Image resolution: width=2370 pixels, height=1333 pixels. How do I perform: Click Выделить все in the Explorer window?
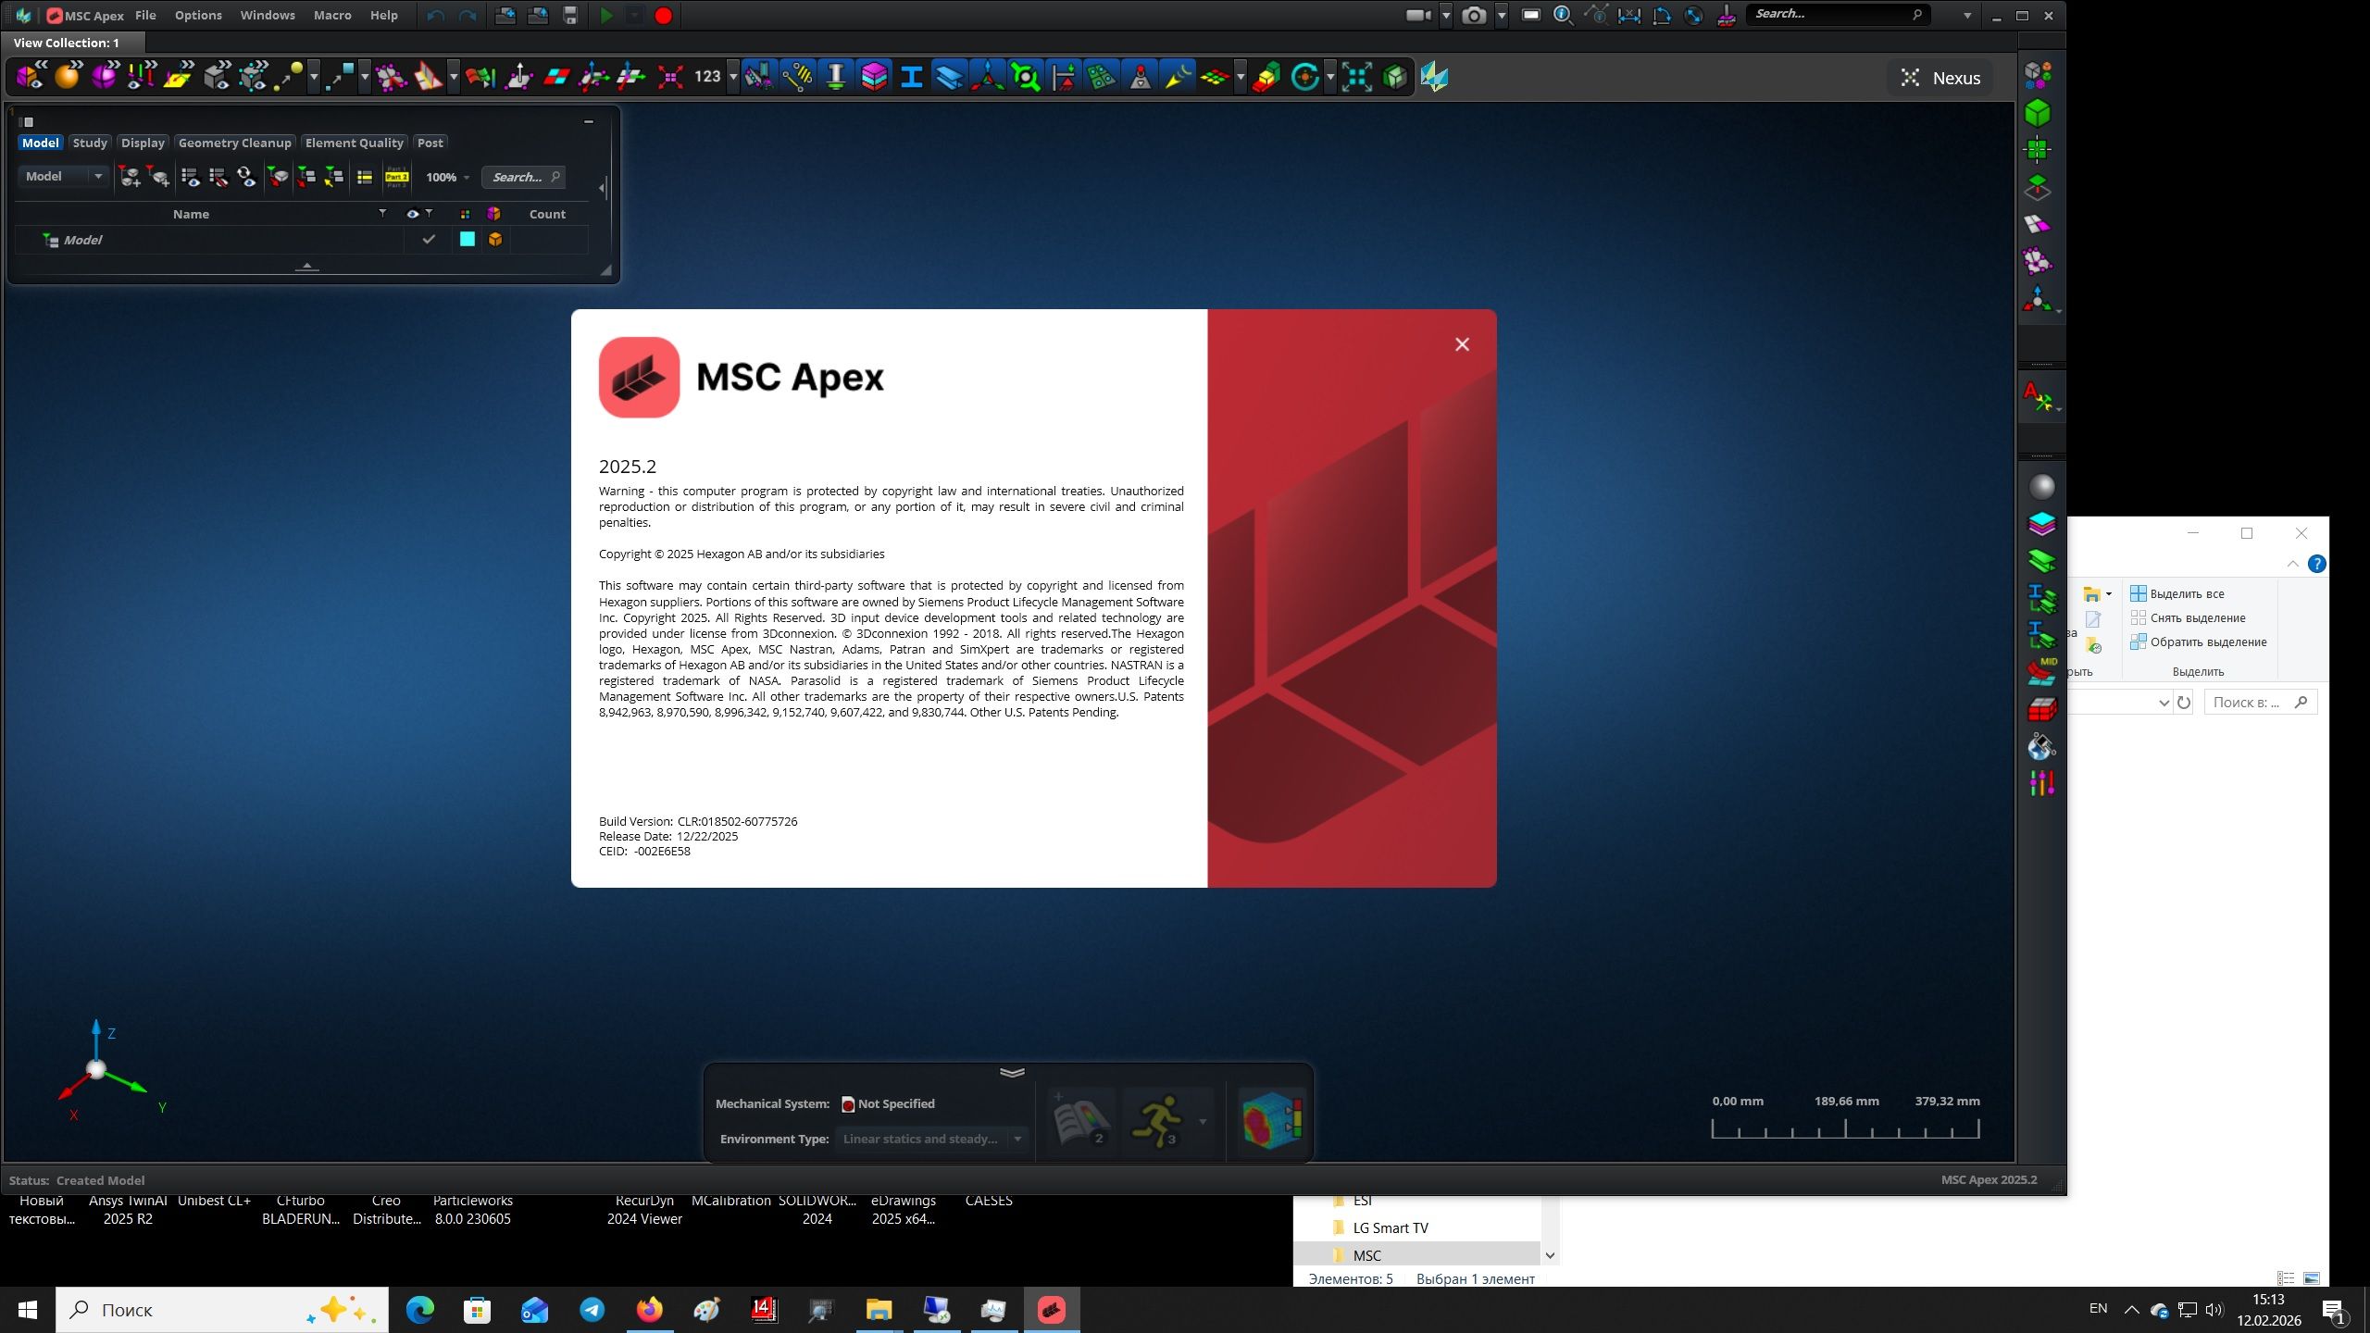[2188, 593]
